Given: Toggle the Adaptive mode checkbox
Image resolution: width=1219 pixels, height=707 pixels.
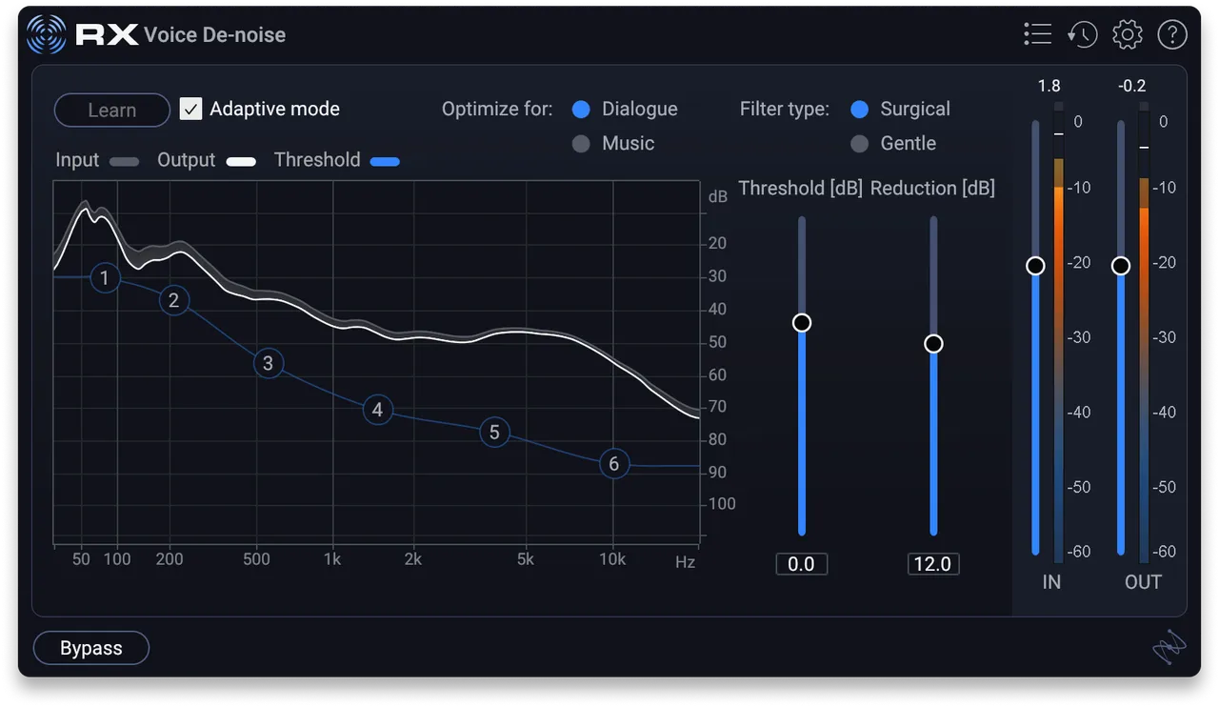Looking at the screenshot, I should click(191, 109).
